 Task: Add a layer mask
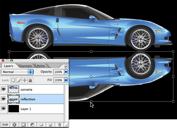pos(23,124)
